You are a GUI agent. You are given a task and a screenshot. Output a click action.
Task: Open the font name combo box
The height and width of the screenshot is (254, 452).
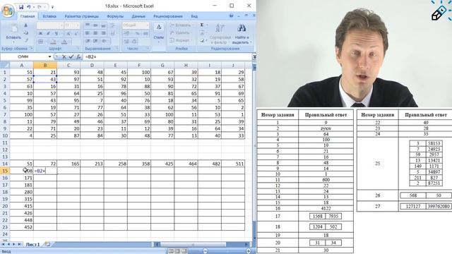[x=50, y=25]
